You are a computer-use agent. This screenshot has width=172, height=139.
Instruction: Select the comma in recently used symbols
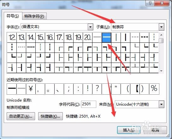coord(40,89)
